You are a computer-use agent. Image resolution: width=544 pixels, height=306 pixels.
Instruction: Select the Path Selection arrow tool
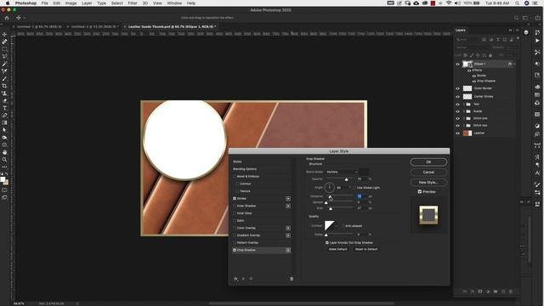click(x=4, y=130)
